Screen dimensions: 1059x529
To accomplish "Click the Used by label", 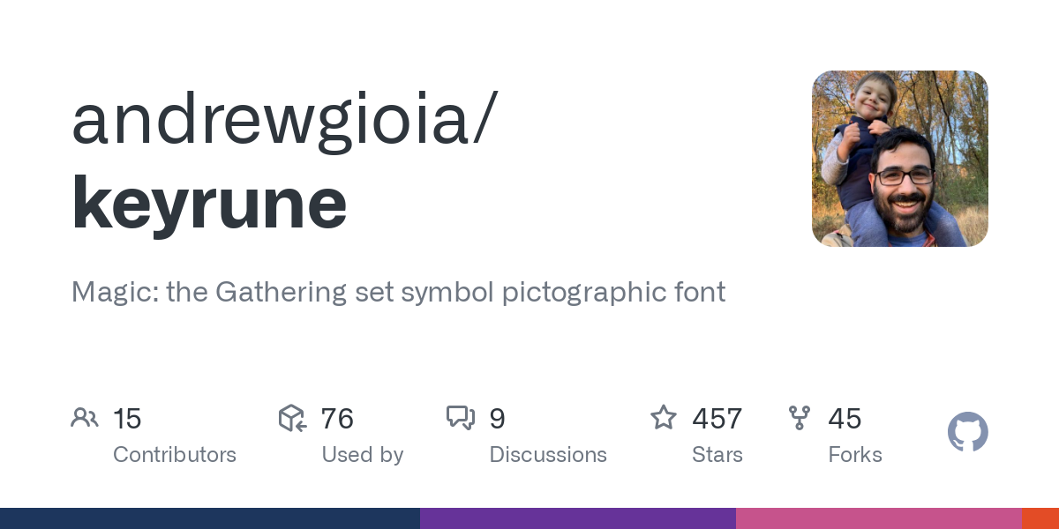I will (x=363, y=455).
